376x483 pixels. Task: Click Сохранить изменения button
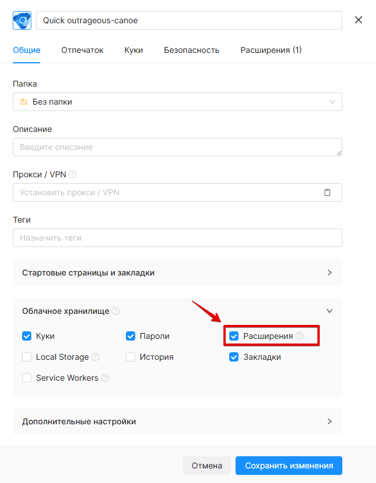point(289,466)
